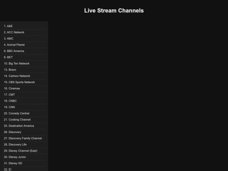Screen dimensions: 228x171
Task: Open the 3. AMC stream
Action: click(24, 39)
